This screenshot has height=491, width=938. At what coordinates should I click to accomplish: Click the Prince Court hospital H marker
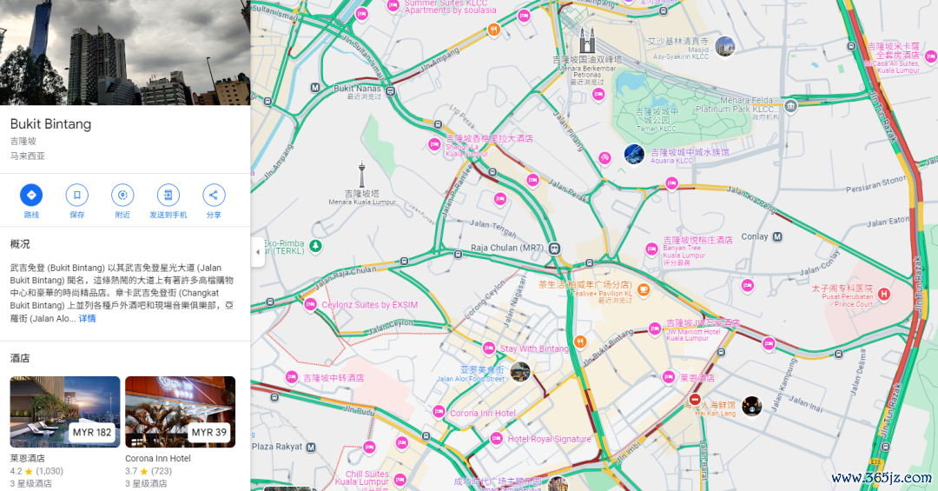[884, 294]
